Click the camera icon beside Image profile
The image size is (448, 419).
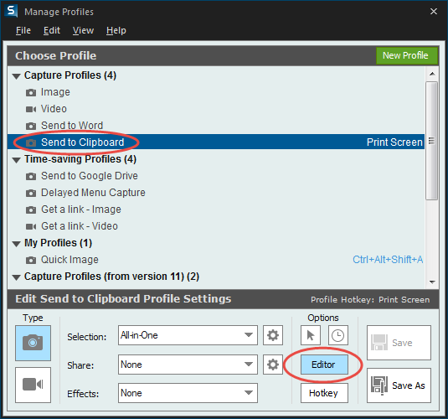tap(31, 92)
